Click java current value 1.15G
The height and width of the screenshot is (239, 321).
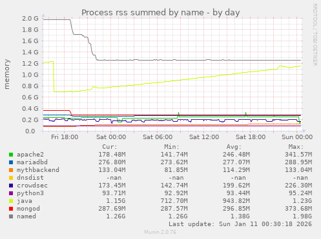click(116, 201)
